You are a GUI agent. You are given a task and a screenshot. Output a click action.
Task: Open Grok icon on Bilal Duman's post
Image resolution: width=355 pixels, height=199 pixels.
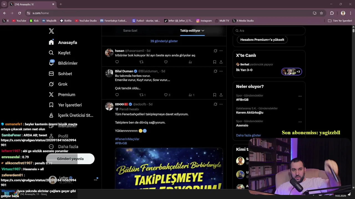215,71
